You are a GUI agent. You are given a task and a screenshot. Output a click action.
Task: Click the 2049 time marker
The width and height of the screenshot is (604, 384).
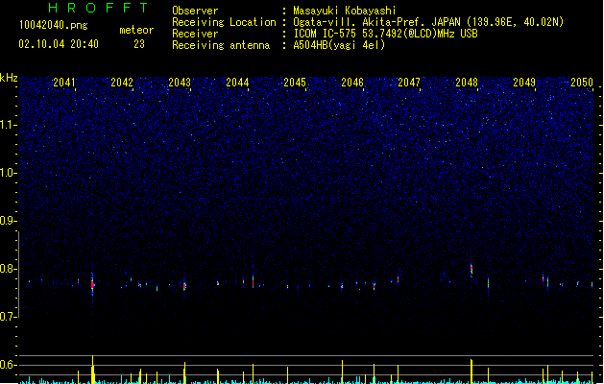524,83
